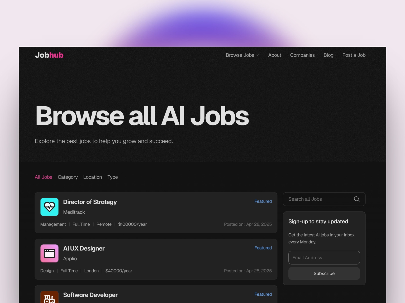Navigate to the Blog
Screen dimensions: 405x303
(328, 55)
